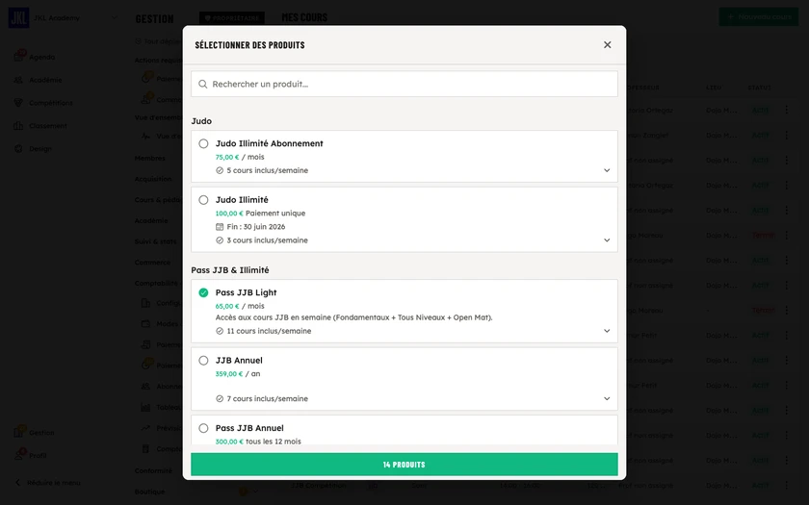The image size is (809, 505).
Task: Open the Académie sidebar icon
Action: (x=18, y=80)
